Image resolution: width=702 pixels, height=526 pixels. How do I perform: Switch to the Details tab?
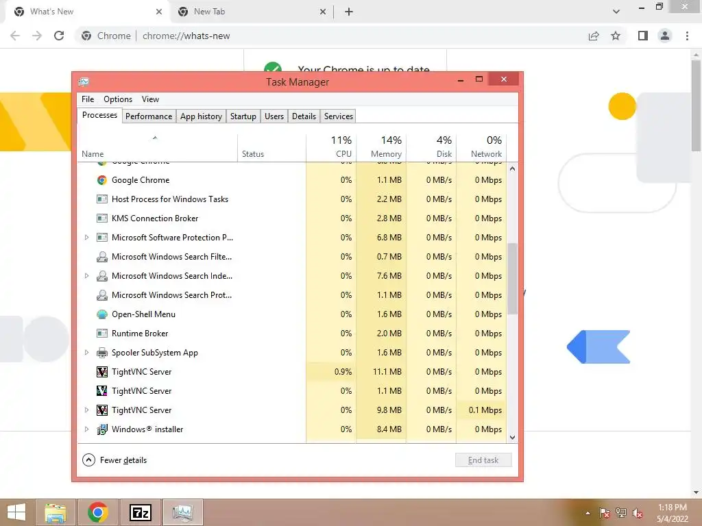pos(304,116)
